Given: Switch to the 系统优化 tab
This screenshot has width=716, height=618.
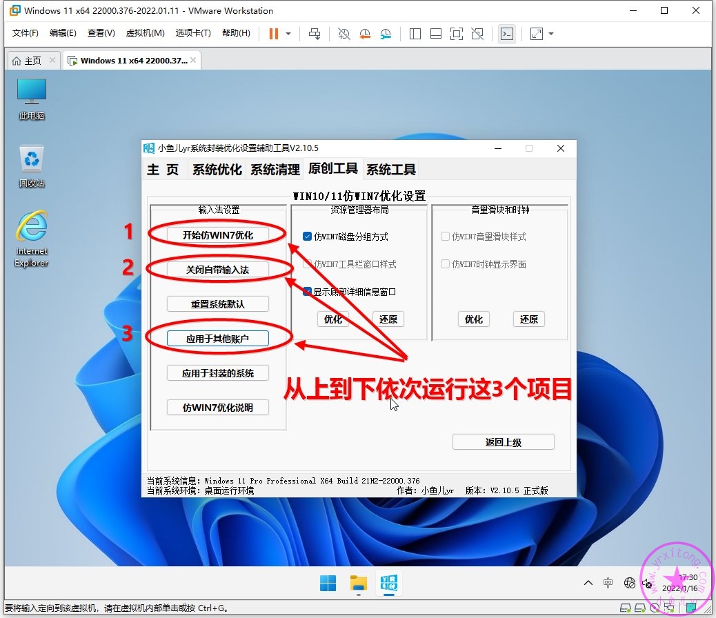Looking at the screenshot, I should [x=217, y=170].
